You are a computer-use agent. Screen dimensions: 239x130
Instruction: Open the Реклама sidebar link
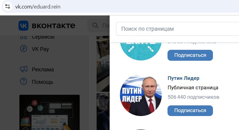[43, 70]
